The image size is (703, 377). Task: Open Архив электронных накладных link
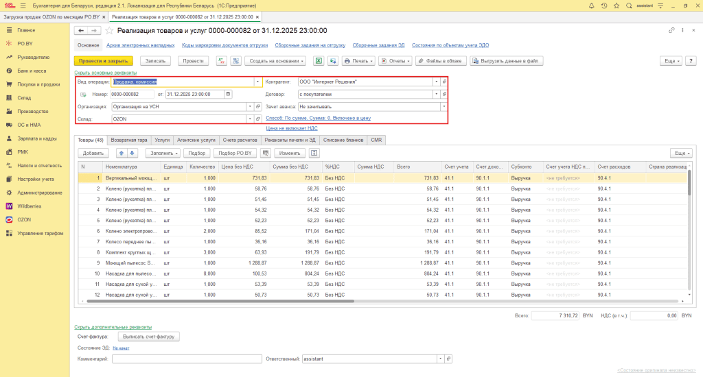pyautogui.click(x=140, y=45)
